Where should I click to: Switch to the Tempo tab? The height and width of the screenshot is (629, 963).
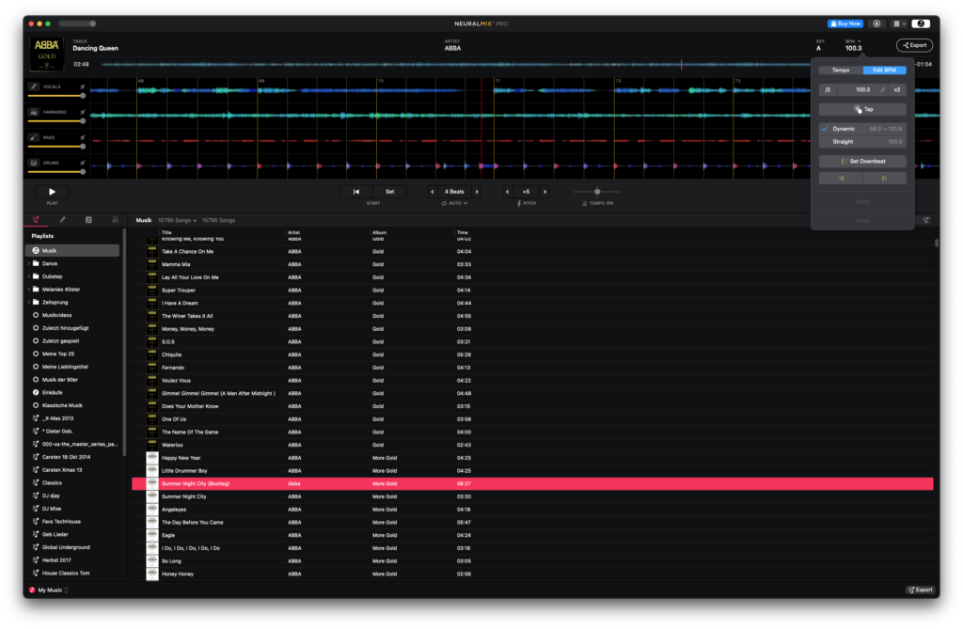tap(841, 70)
